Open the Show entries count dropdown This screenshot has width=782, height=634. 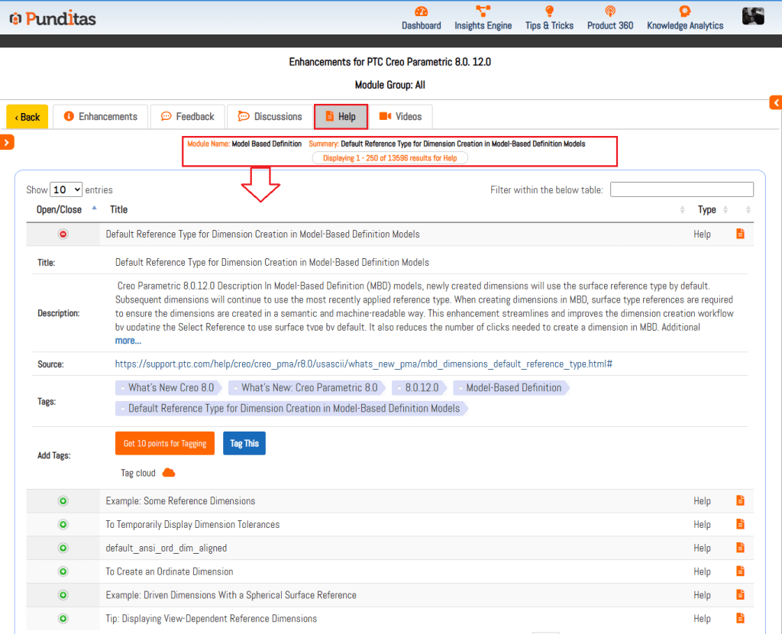tap(66, 189)
